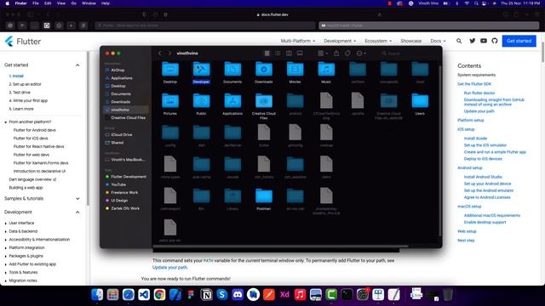Viewport: 545px width, 306px height.
Task: Open the Ecosystem dropdown menu
Action: [x=378, y=41]
